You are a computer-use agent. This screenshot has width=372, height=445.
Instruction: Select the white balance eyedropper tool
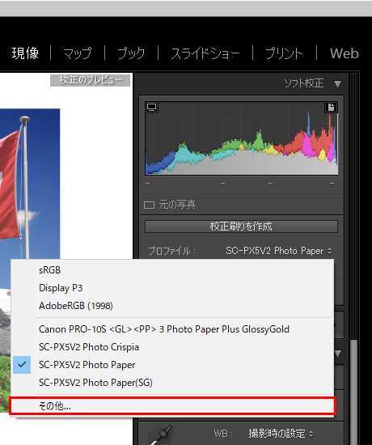(161, 434)
